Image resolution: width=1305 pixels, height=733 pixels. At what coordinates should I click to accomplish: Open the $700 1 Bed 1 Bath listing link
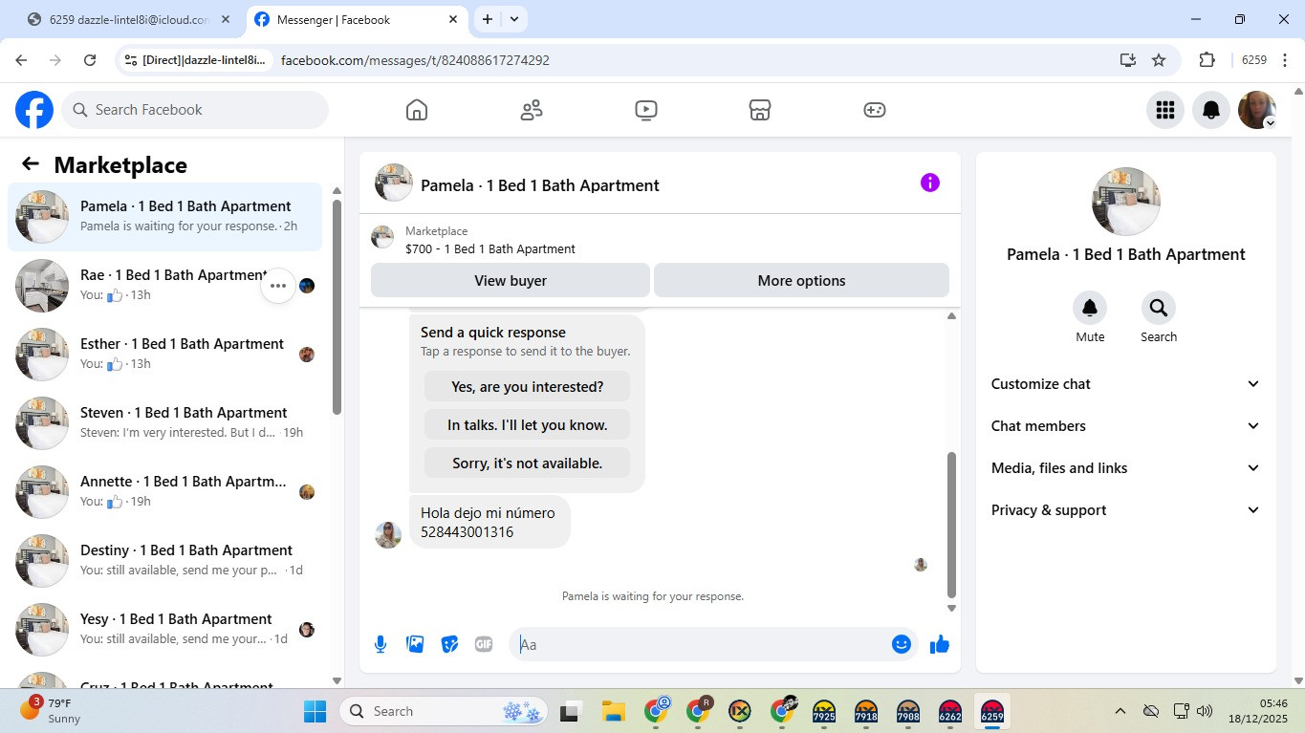(490, 249)
